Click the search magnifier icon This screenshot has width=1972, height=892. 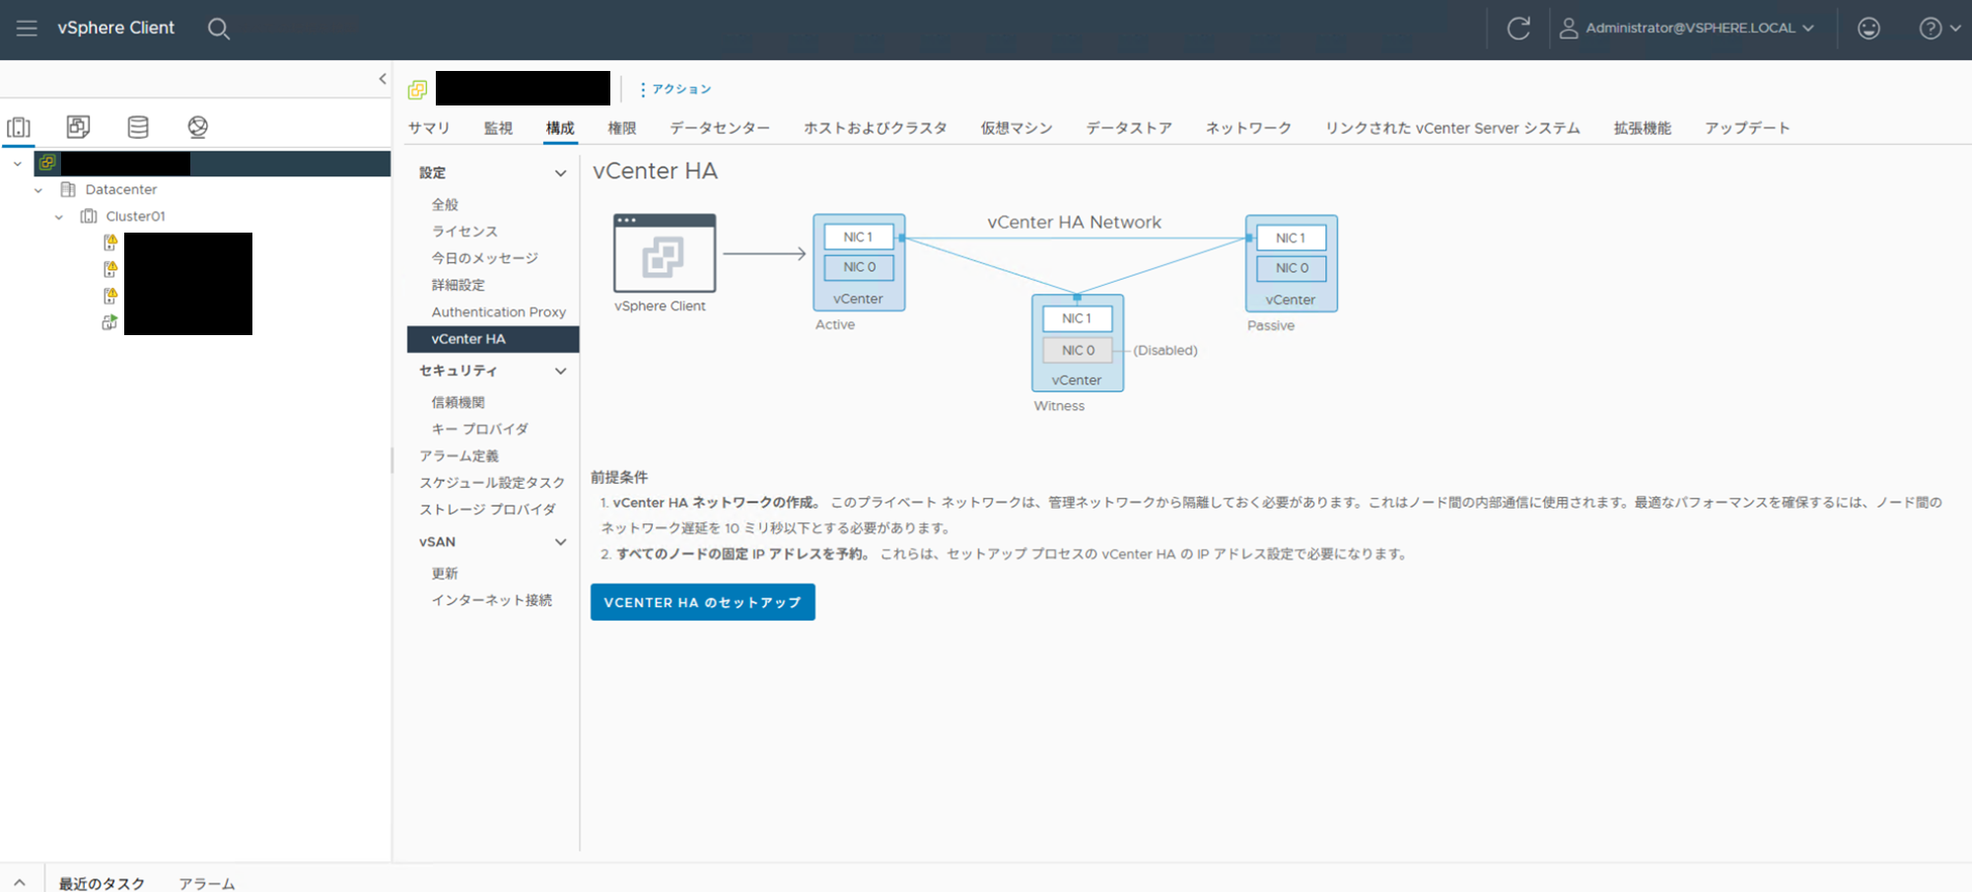click(219, 29)
